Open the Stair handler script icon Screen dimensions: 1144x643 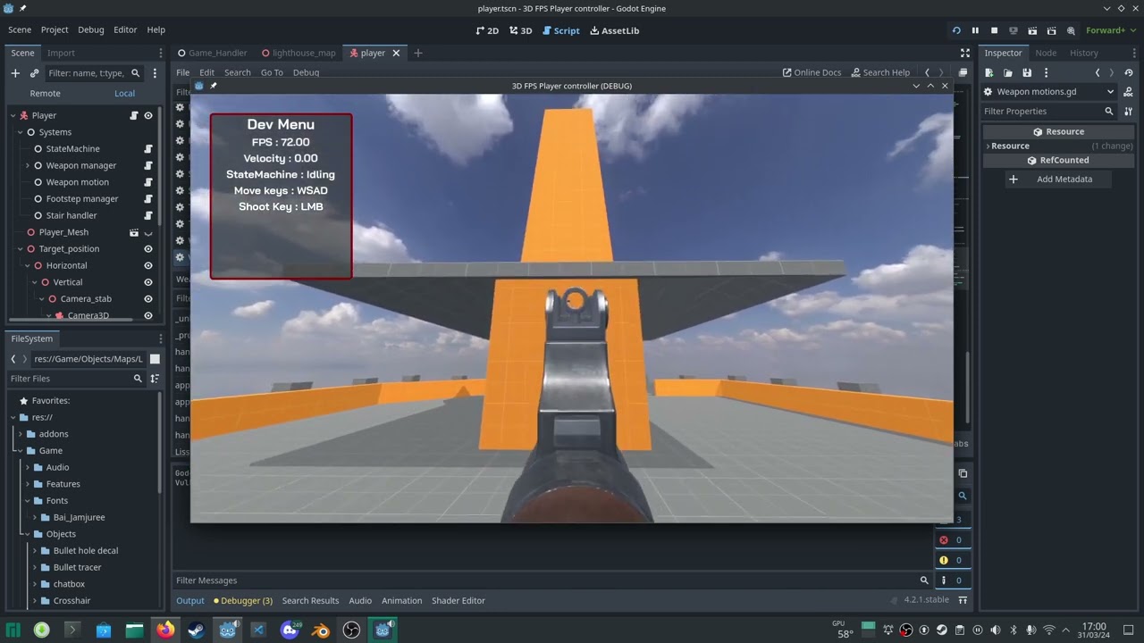pyautogui.click(x=148, y=215)
